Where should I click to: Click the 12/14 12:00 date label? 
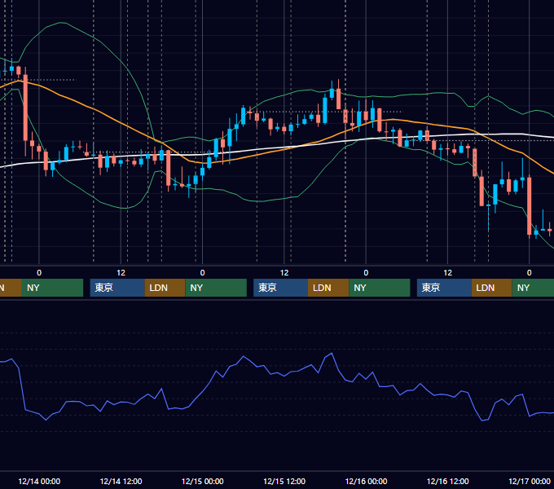click(121, 481)
